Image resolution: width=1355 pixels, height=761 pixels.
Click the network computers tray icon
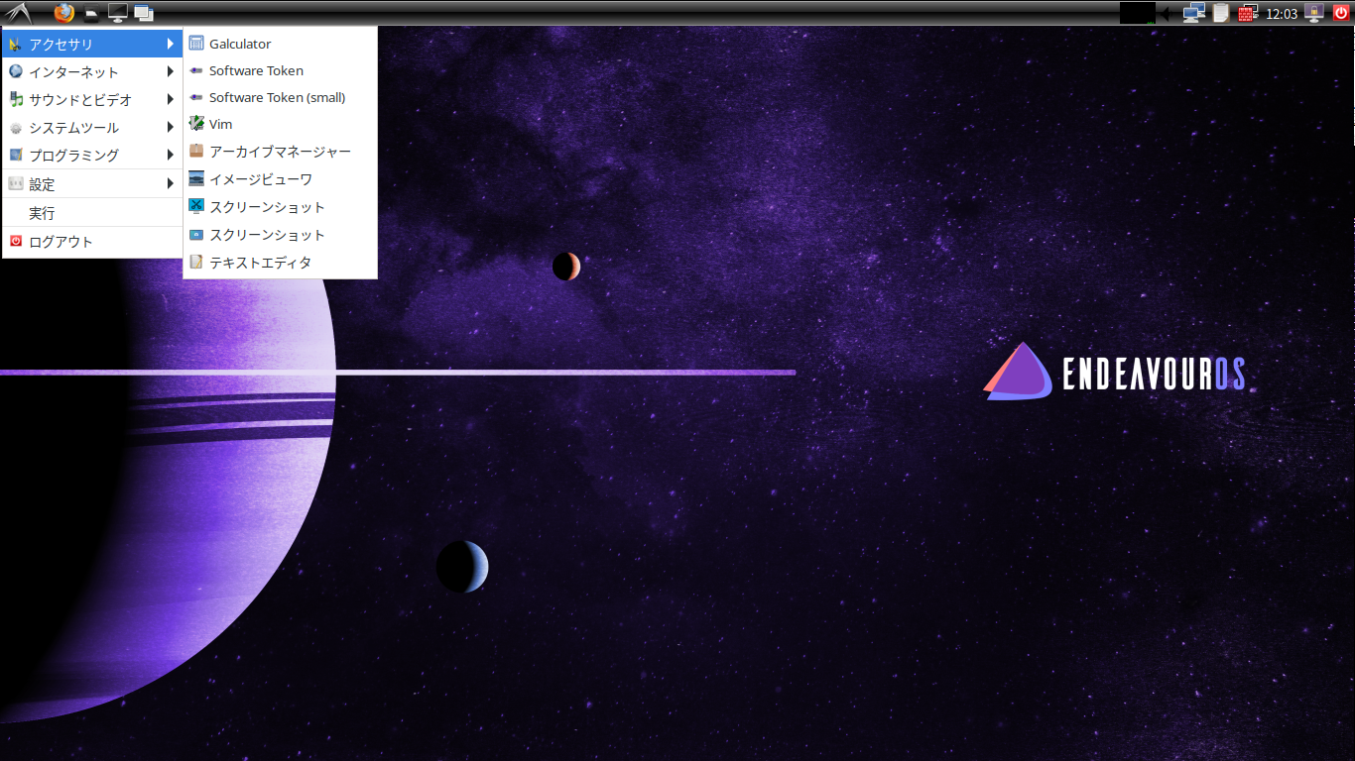pyautogui.click(x=1194, y=13)
